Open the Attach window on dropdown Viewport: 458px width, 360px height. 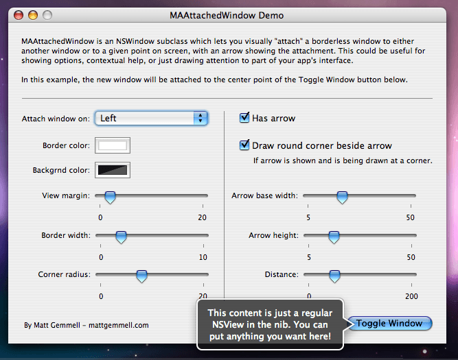[151, 118]
